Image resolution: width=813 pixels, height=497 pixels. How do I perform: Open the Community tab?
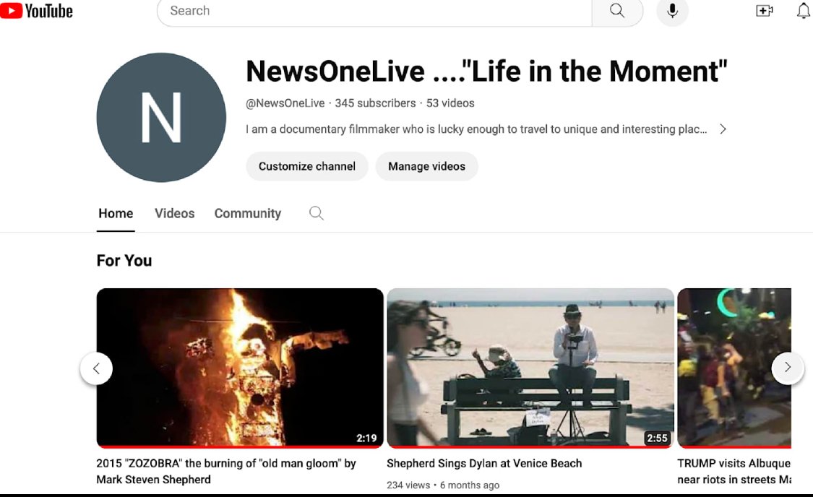click(248, 214)
